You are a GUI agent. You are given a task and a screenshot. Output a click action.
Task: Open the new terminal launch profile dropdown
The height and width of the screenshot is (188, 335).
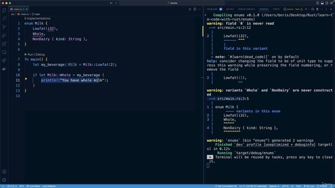pos(309,9)
